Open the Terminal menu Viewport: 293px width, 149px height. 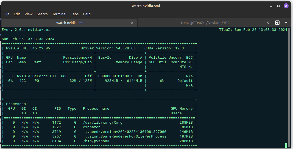[x=59, y=14]
